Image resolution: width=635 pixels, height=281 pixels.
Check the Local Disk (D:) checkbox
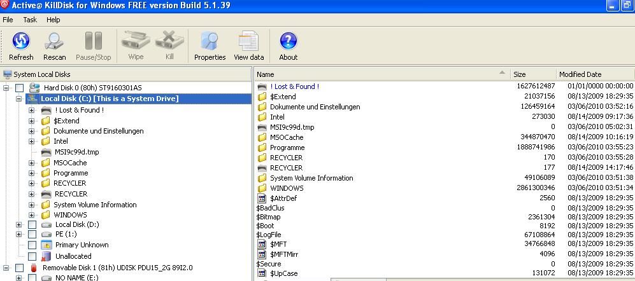click(x=32, y=224)
